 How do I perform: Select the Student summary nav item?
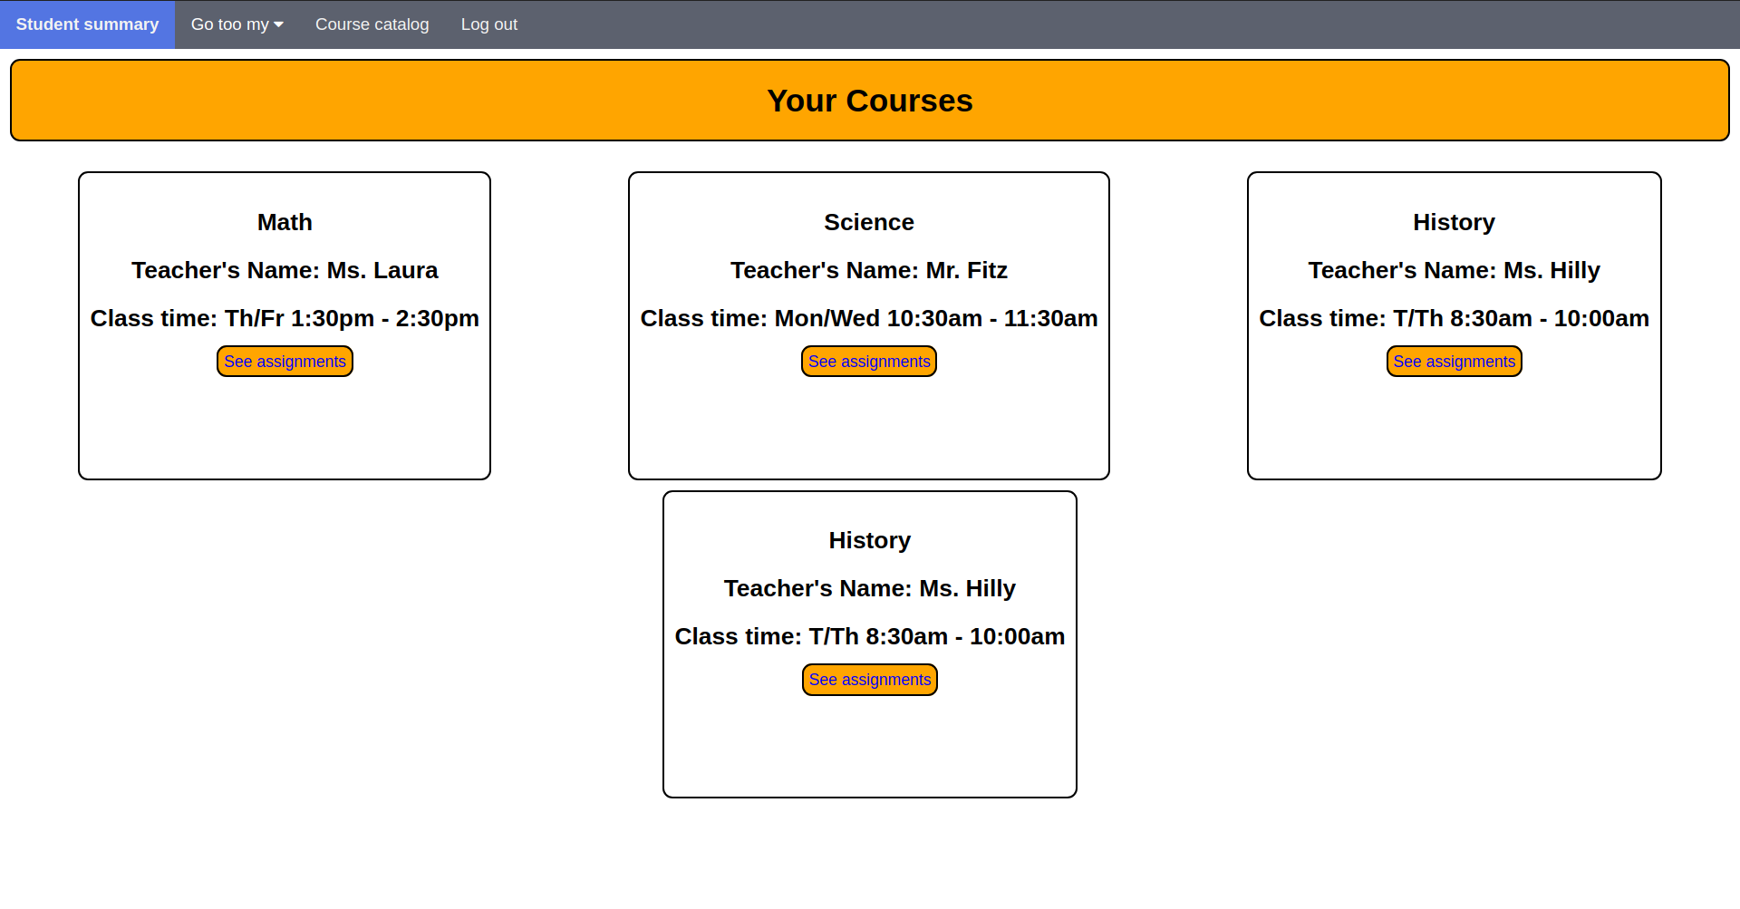tap(86, 24)
